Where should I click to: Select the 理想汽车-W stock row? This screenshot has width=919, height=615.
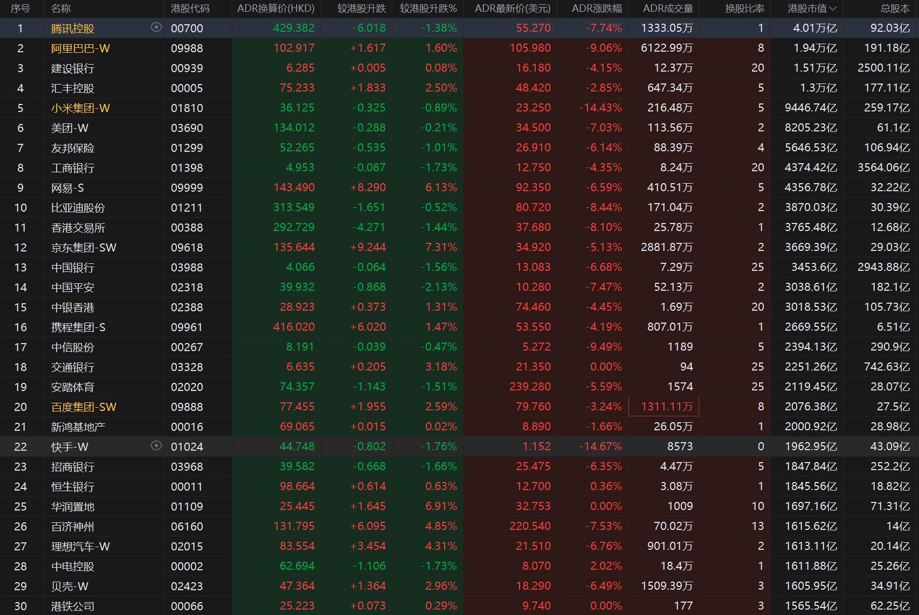click(x=80, y=547)
